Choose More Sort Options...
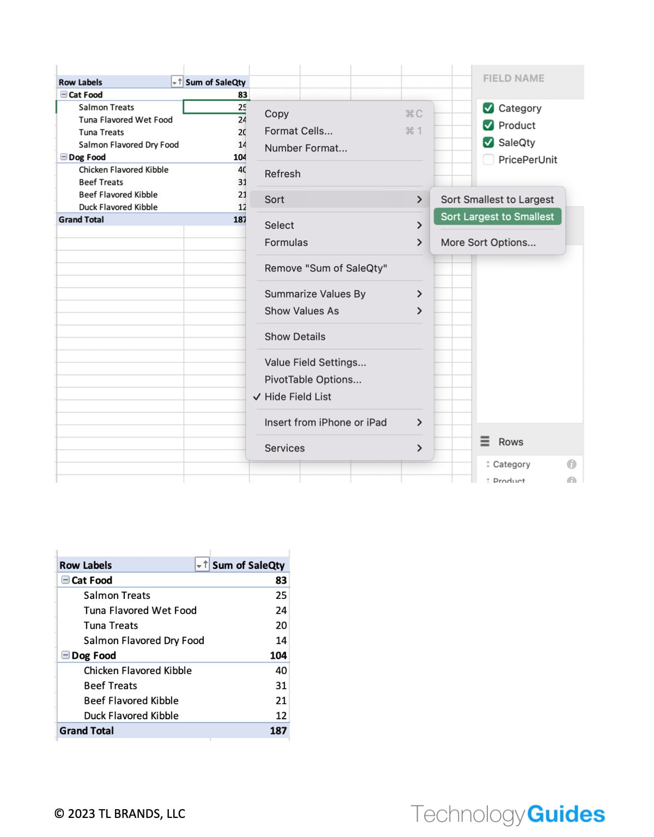Viewport: 654px width, 837px height. 488,242
